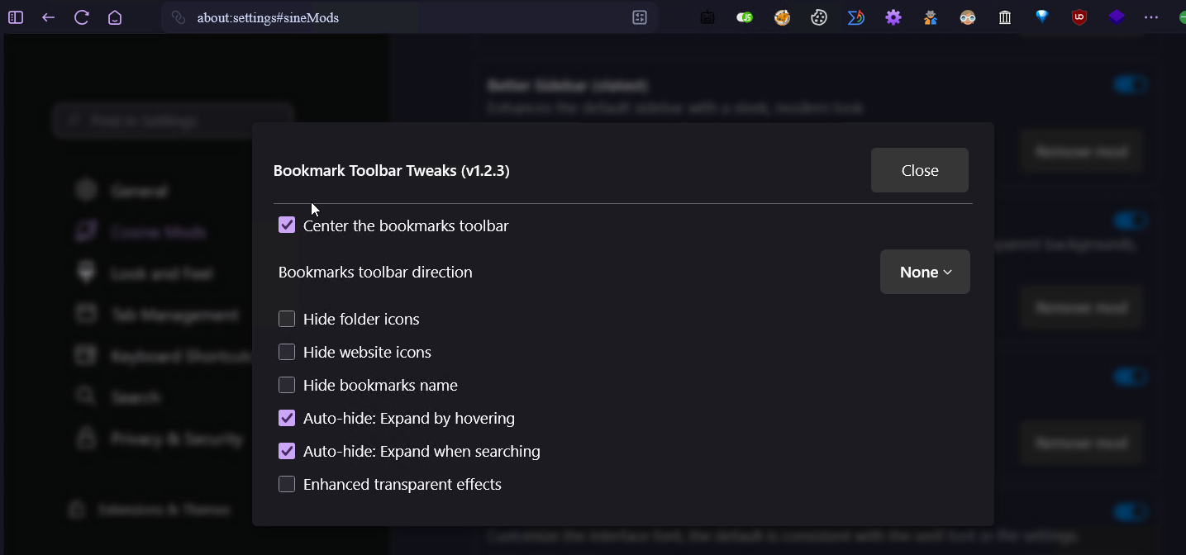Open the Wayback Machine extension icon
This screenshot has height=555, width=1186.
tap(1004, 17)
